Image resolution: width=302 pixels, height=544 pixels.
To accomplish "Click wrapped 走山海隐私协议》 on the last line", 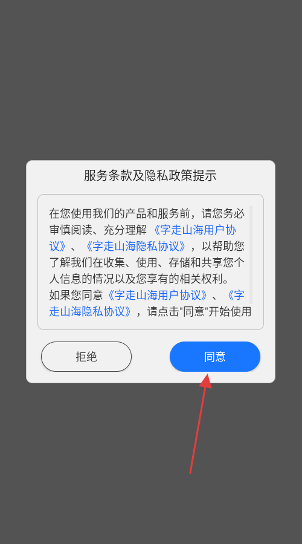I will (x=90, y=311).
